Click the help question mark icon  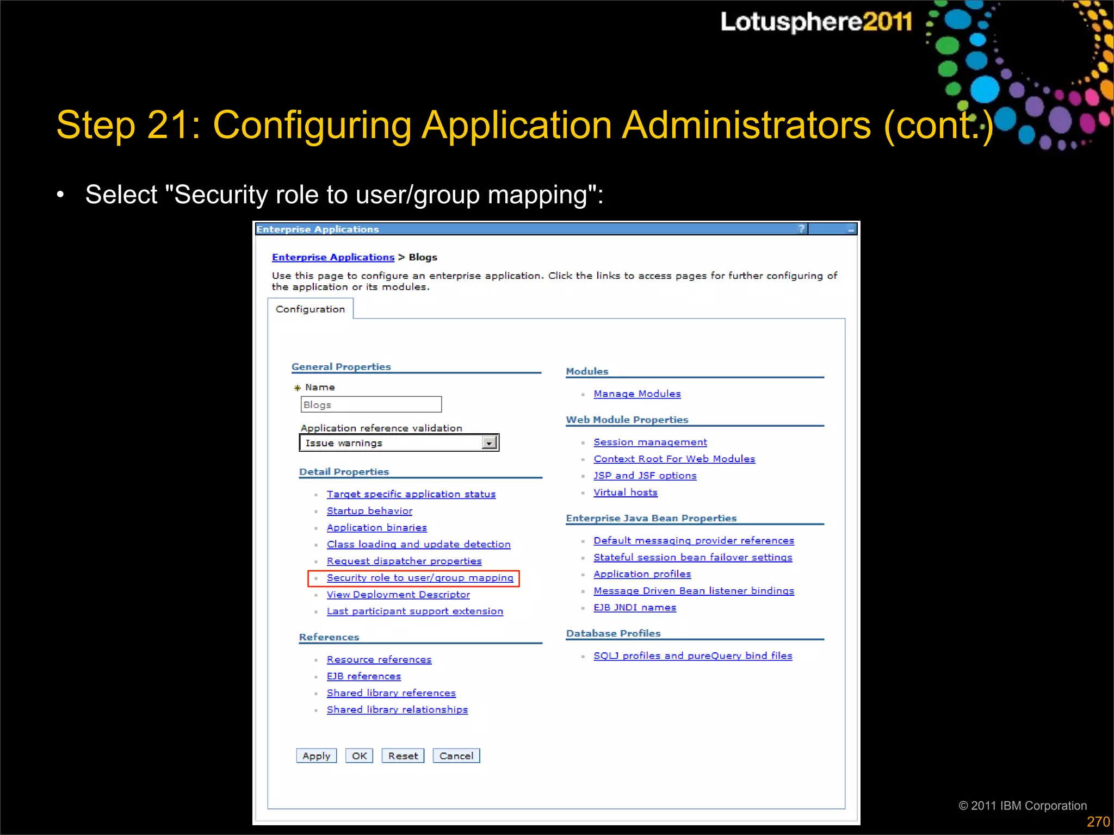[x=801, y=229]
